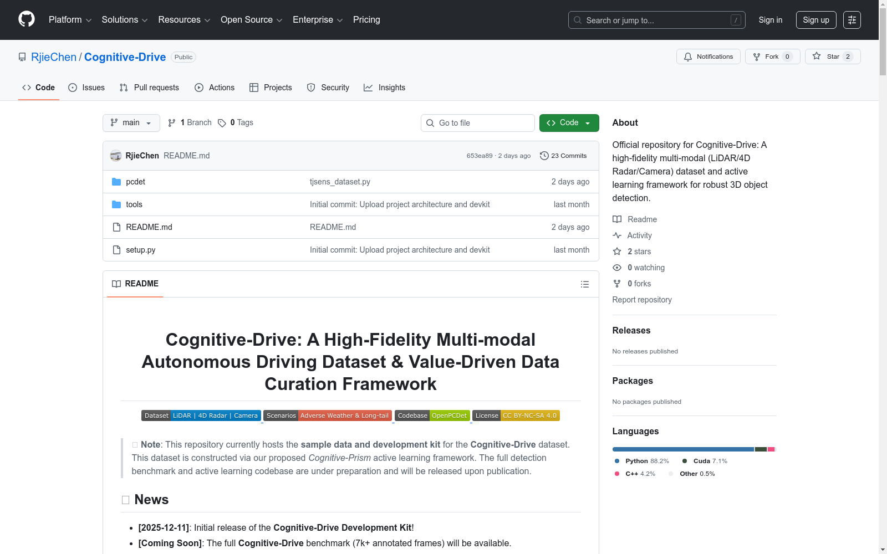Viewport: 887px width, 554px height.
Task: Open the GitHub homepage logo
Action: pos(27,19)
